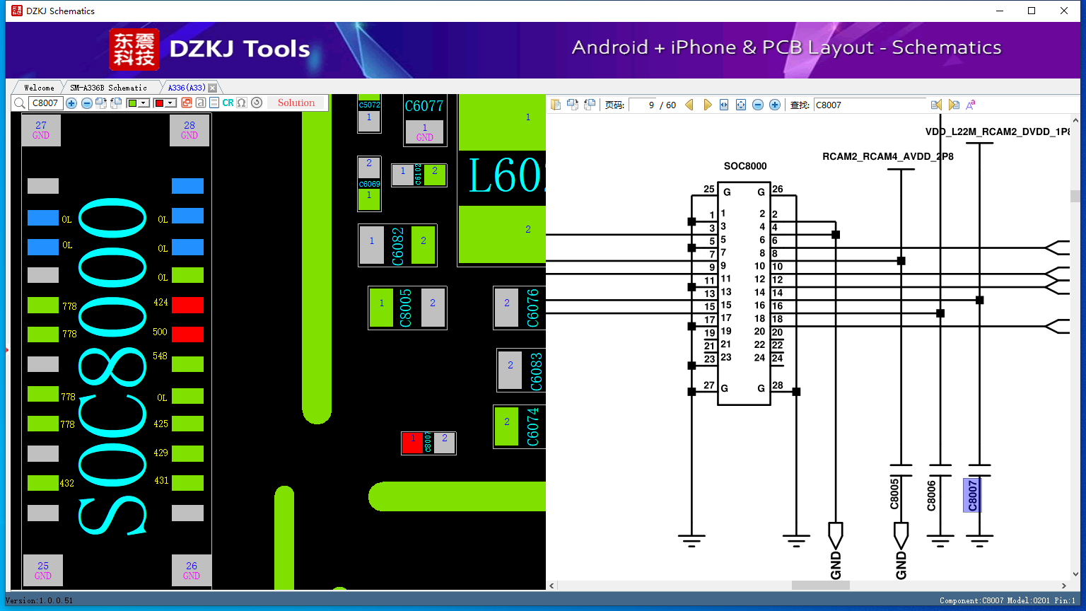Find previous match in schematic search
This screenshot has height=611, width=1086.
pos(936,105)
